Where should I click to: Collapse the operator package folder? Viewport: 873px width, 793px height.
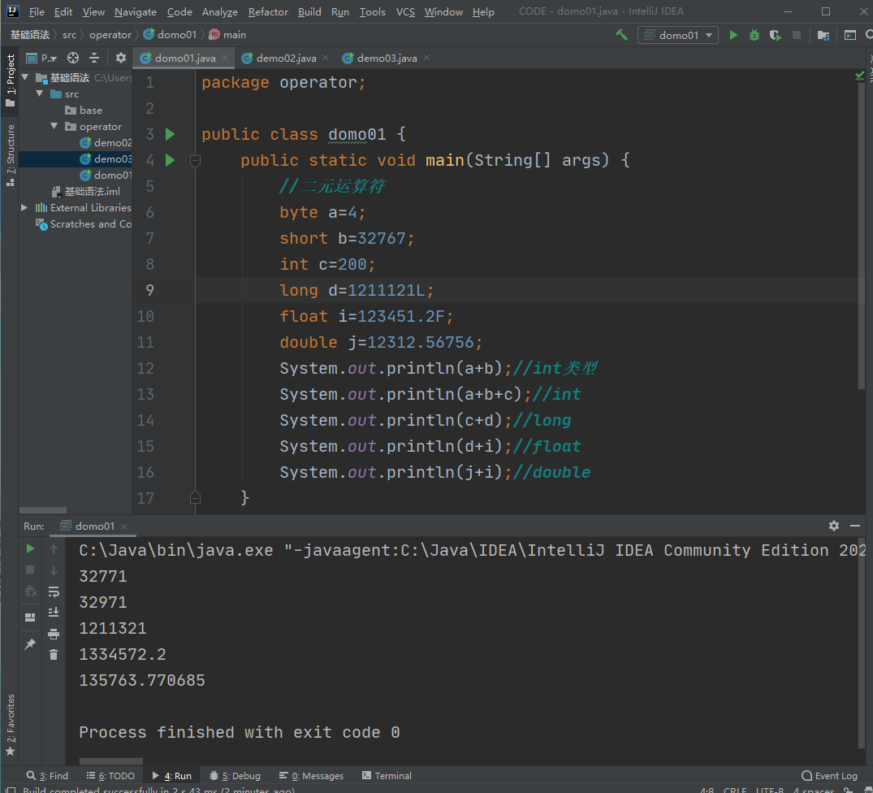coord(54,127)
